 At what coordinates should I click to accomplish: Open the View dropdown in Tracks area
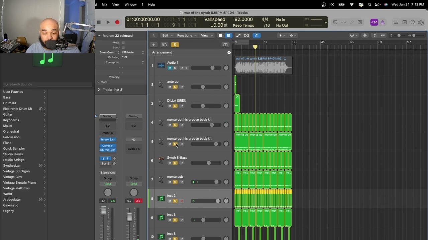pyautogui.click(x=206, y=35)
